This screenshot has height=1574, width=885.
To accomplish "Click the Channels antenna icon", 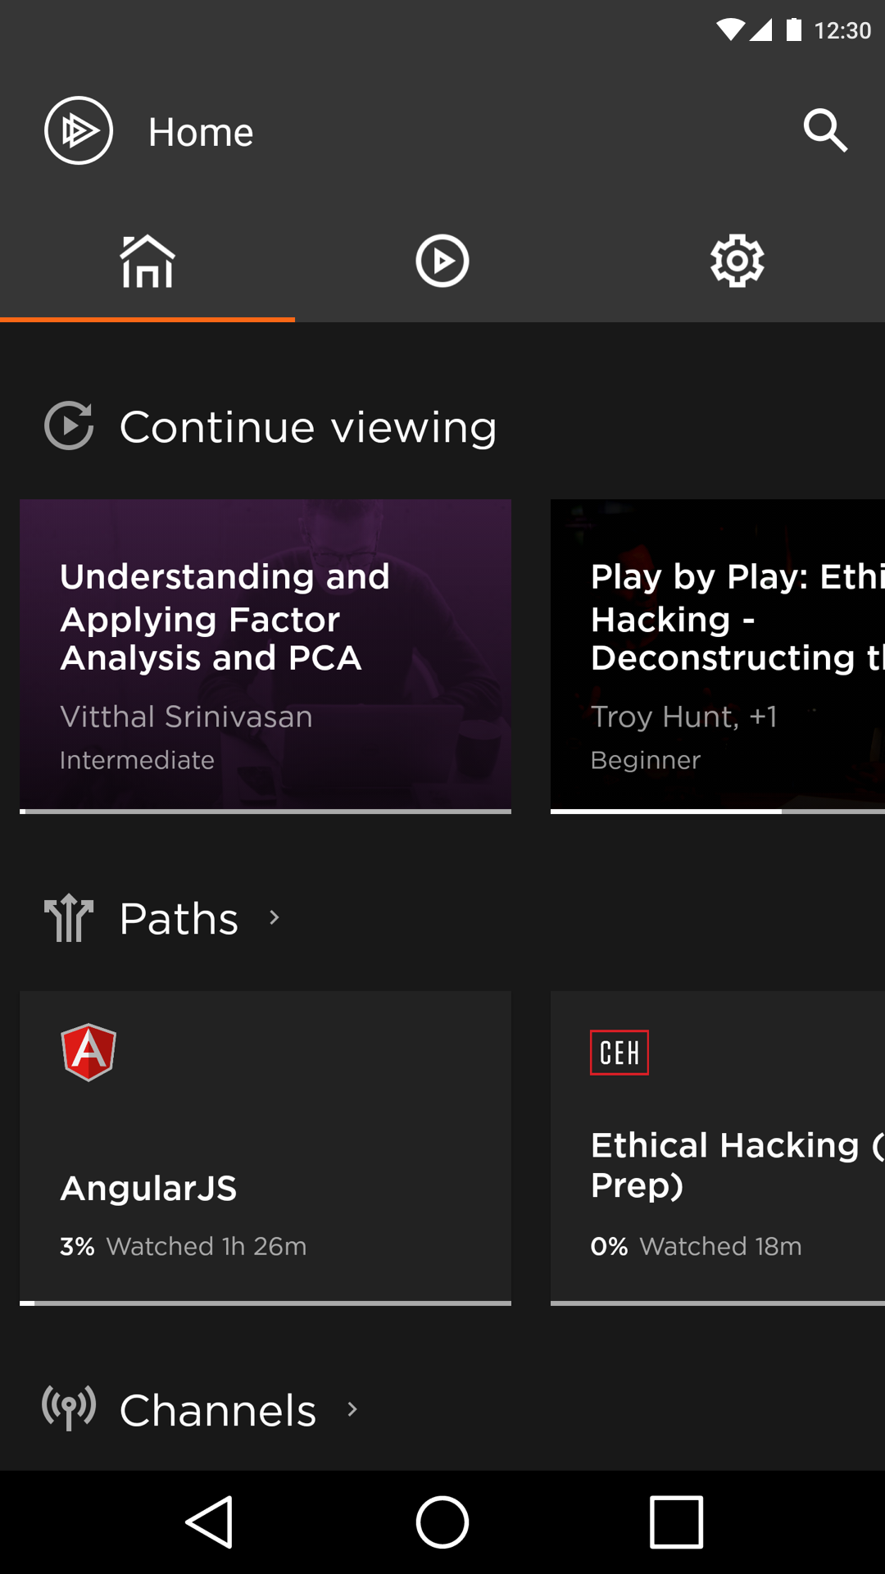I will tap(69, 1408).
